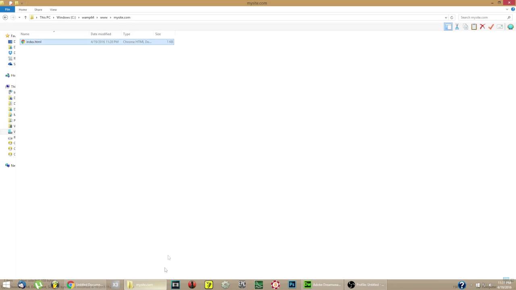Screen dimensions: 516x290
Task: Switch to Adobe Dreamweaver taskbar button
Action: pyautogui.click(x=322, y=285)
